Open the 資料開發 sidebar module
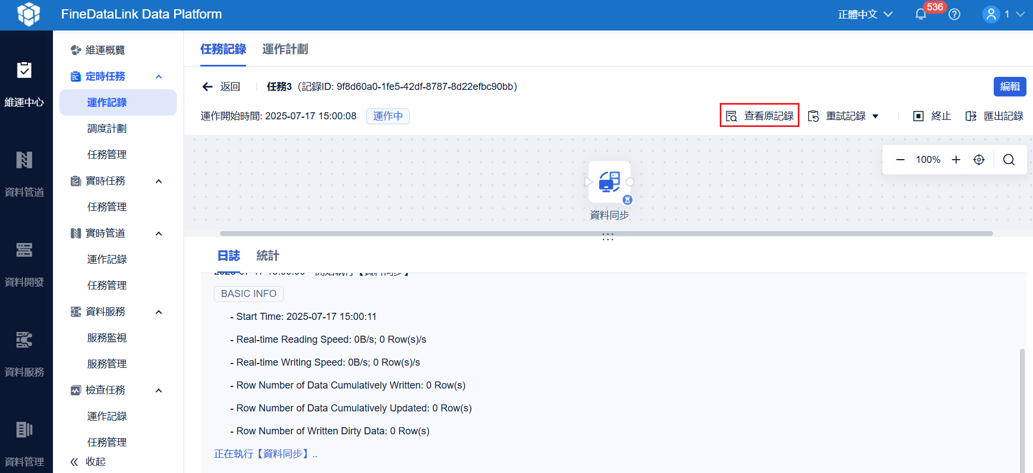 click(24, 264)
